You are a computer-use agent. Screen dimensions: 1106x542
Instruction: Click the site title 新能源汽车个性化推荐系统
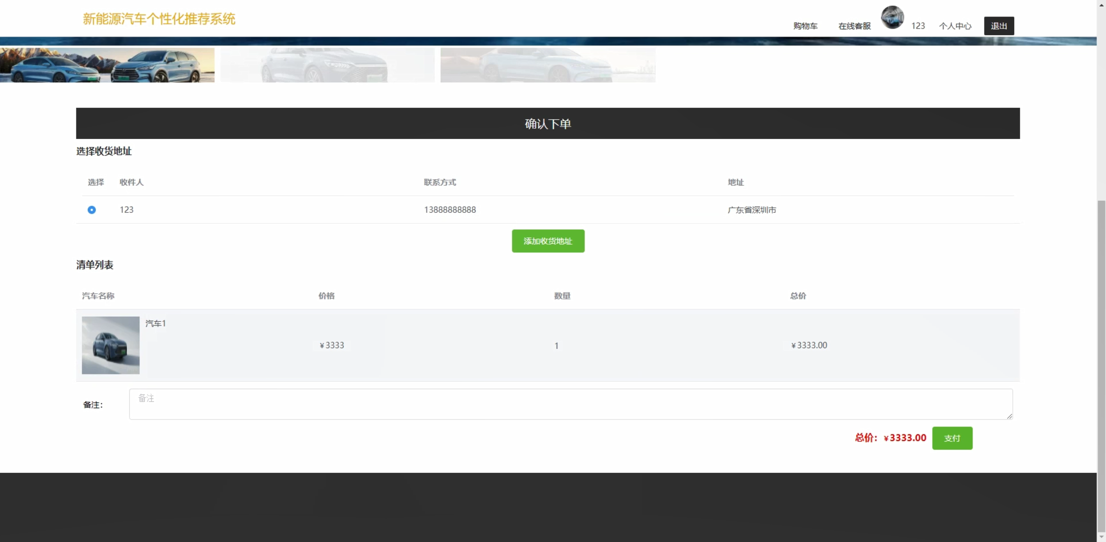tap(159, 19)
